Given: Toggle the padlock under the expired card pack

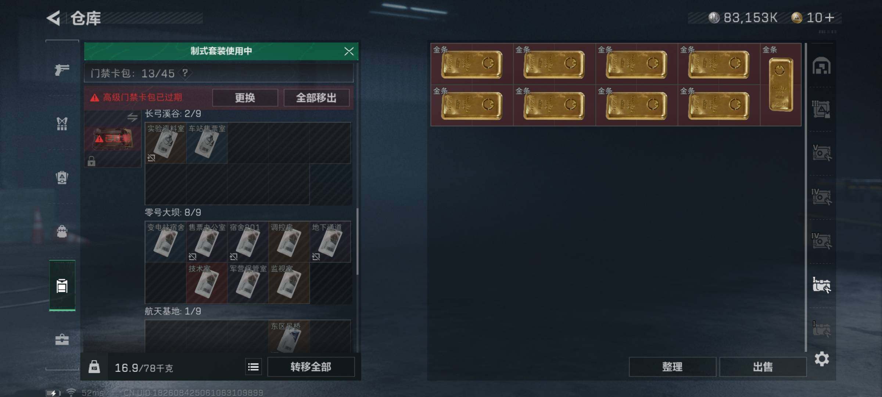Looking at the screenshot, I should [91, 161].
